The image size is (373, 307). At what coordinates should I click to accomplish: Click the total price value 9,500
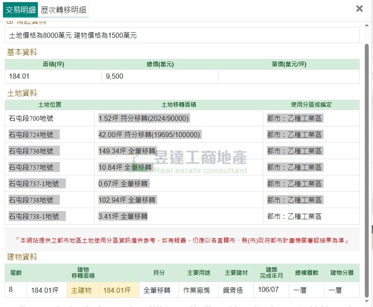114,77
